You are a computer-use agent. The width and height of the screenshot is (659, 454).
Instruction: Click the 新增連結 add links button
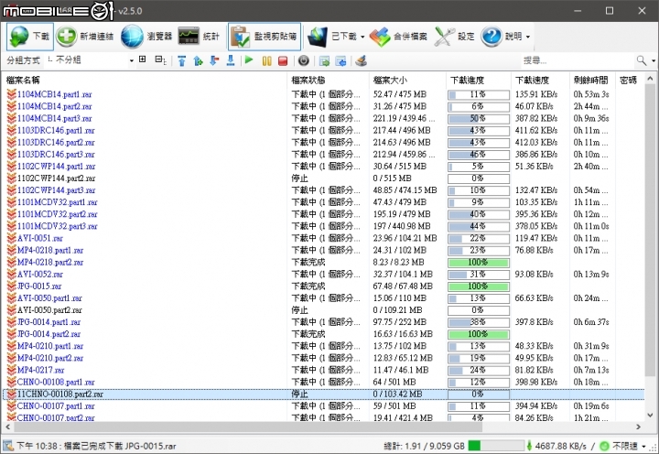click(x=85, y=37)
